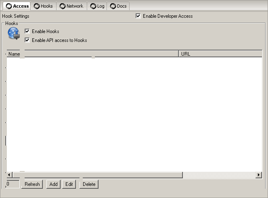268x198 pixels.
Task: Uncheck the Enable Hooks checkbox
Action: pos(27,31)
